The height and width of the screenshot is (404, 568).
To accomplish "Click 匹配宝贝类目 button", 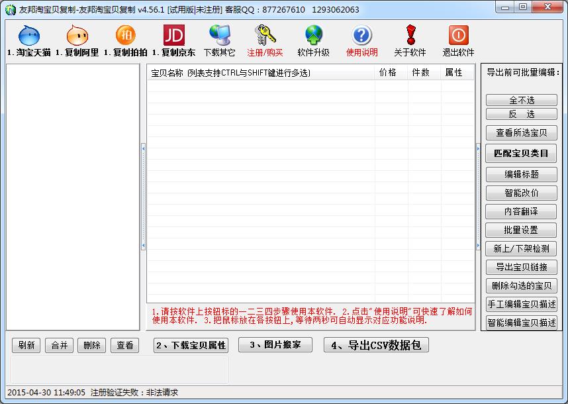I will [521, 154].
